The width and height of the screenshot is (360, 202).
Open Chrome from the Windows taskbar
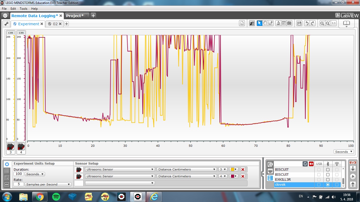pyautogui.click(x=40, y=196)
